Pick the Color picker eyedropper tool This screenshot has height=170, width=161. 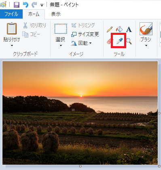119,41
